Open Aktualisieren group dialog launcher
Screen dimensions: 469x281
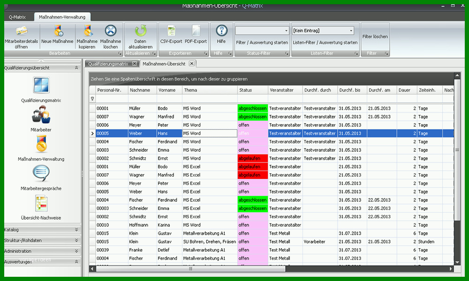154,53
